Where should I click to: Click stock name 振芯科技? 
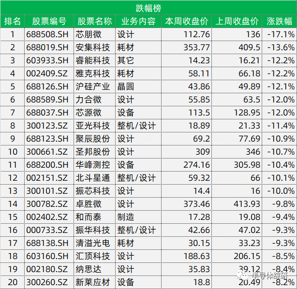92,191
